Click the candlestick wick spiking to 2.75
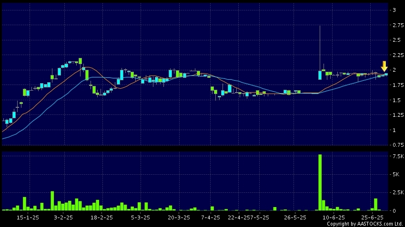The width and height of the screenshot is (405, 227). click(x=320, y=47)
